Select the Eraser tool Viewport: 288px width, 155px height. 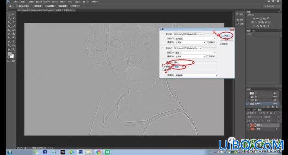9,34
